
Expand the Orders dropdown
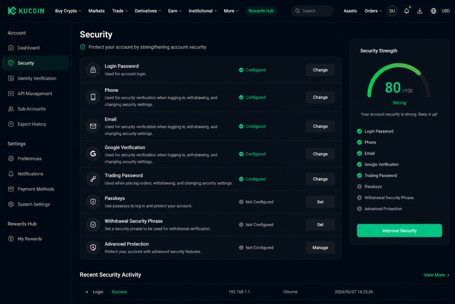pyautogui.click(x=373, y=11)
